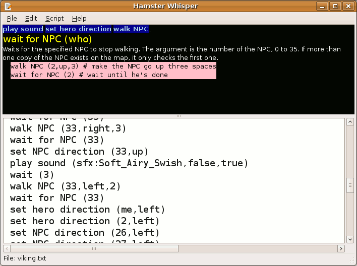Click the 'File: viking.txt' status bar text
The image size is (357, 266).
coord(25,258)
